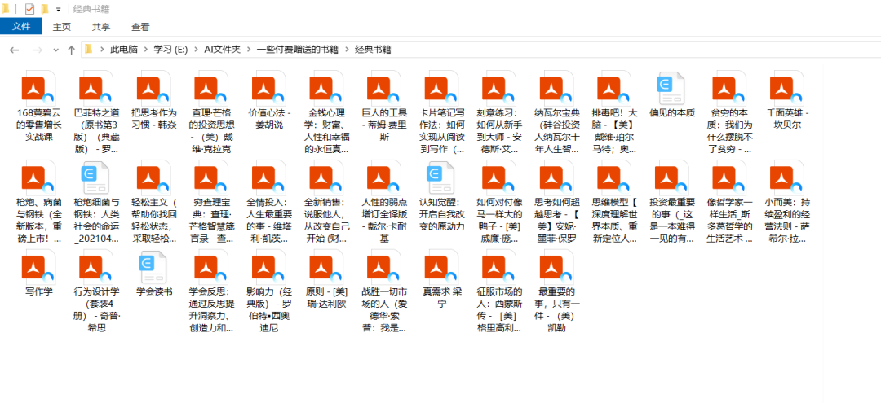Viewport: 881px width, 403px height.
Task: Select 最重要的事，只有一件 PDF icon
Action: pos(556,267)
